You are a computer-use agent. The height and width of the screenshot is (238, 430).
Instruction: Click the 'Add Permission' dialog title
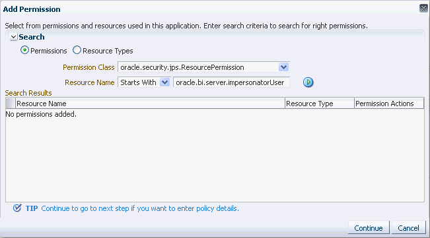click(32, 9)
